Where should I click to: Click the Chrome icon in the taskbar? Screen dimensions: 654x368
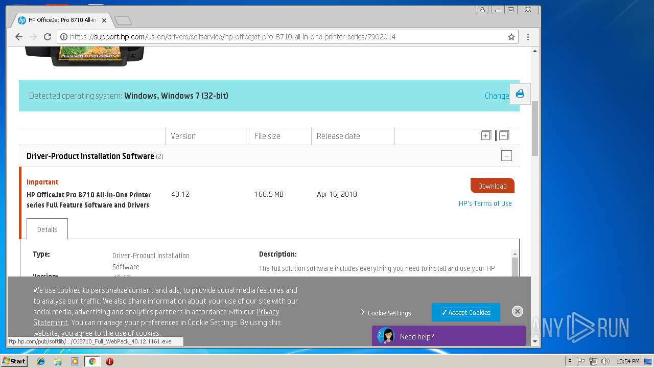[92, 361]
